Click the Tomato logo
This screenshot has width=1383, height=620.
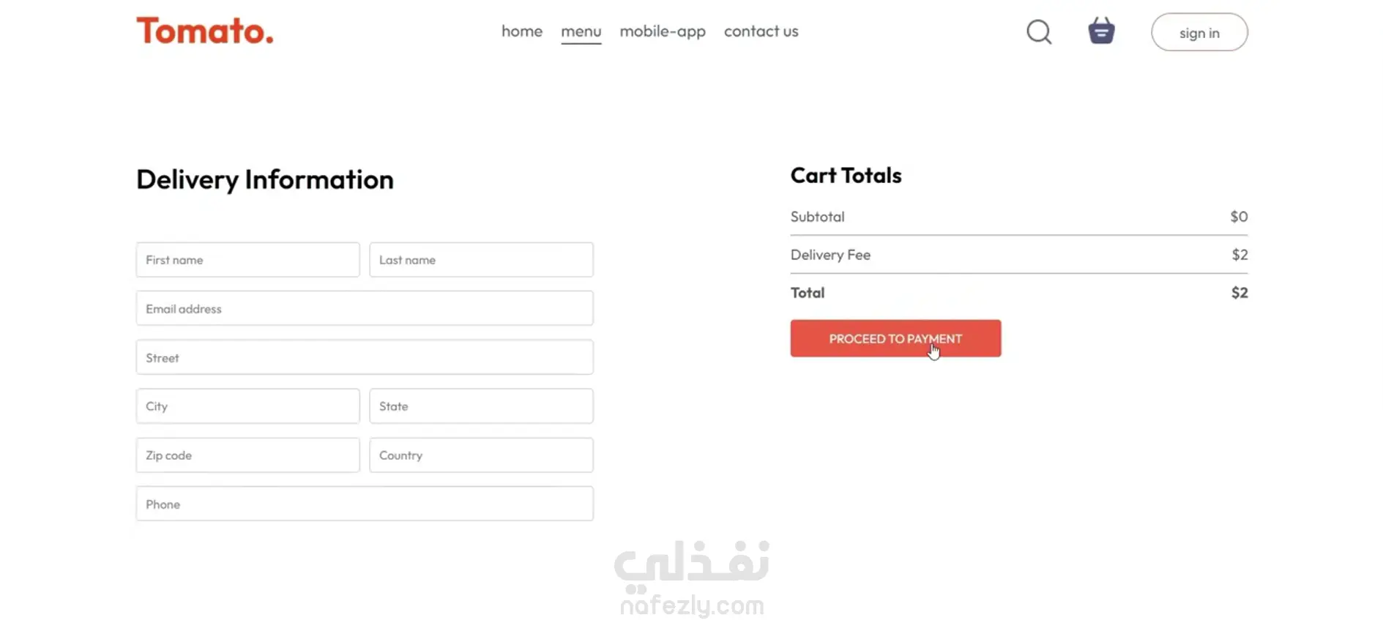(x=205, y=31)
